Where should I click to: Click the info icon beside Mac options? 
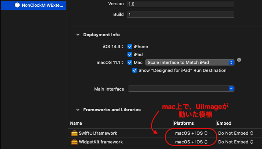point(239,60)
